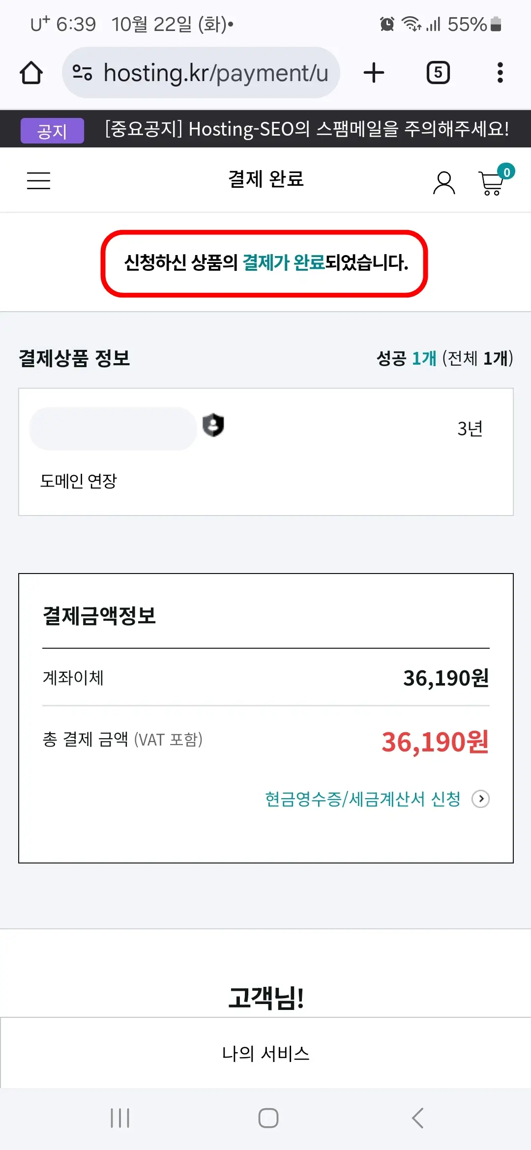This screenshot has height=1150, width=531.
Task: Click the purple 공지 badge
Action: point(52,129)
